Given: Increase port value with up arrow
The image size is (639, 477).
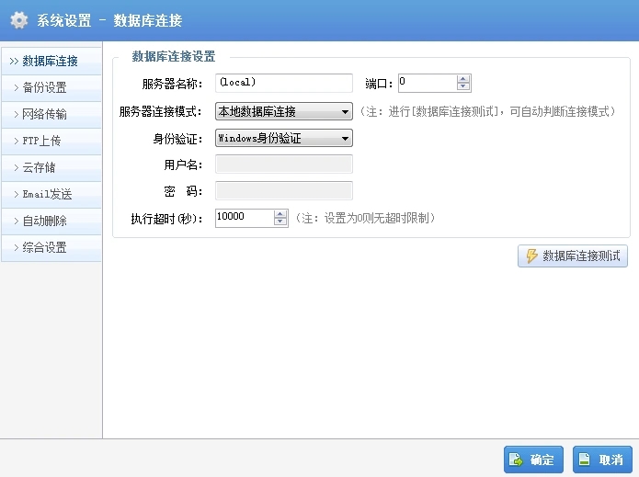Looking at the screenshot, I should pos(463,79).
